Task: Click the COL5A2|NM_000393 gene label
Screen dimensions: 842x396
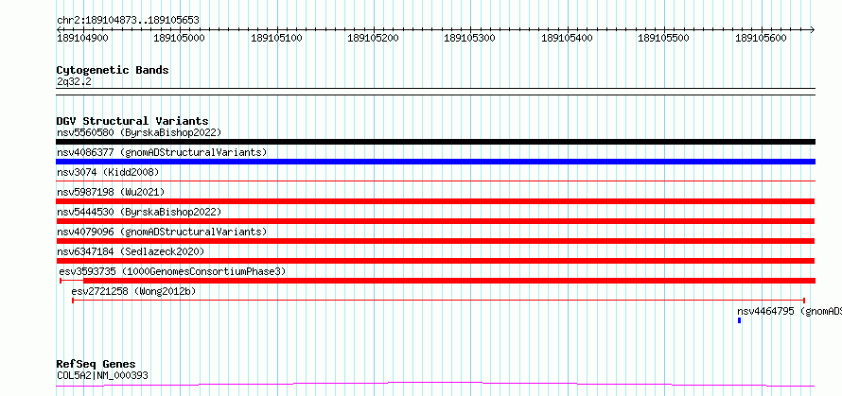Action: click(x=102, y=375)
